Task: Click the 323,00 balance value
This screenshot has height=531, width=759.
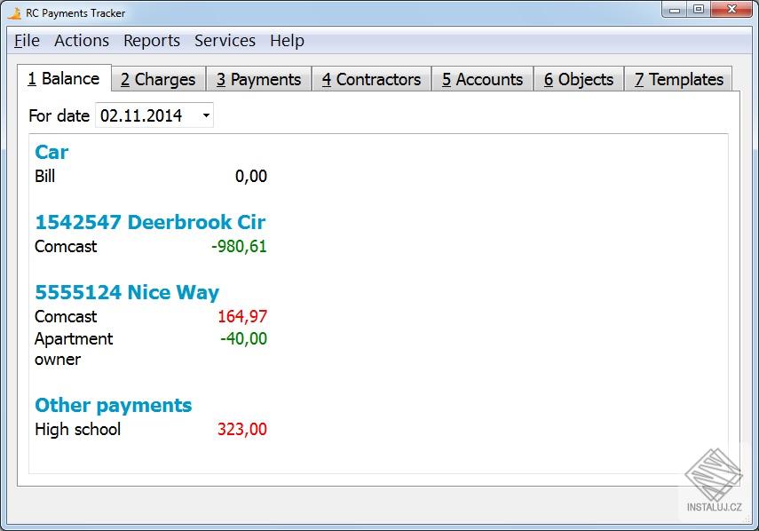Action: (242, 430)
